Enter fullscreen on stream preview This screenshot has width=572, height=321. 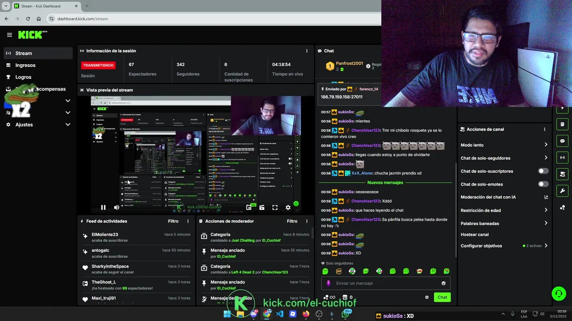pyautogui.click(x=275, y=207)
